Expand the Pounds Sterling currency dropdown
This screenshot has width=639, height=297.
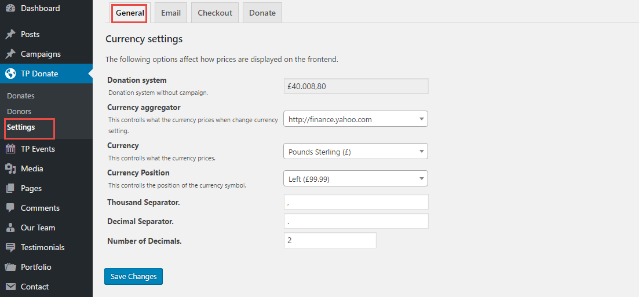tap(355, 152)
